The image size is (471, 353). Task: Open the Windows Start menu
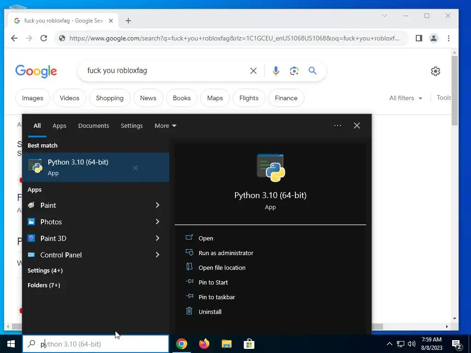[x=11, y=344]
